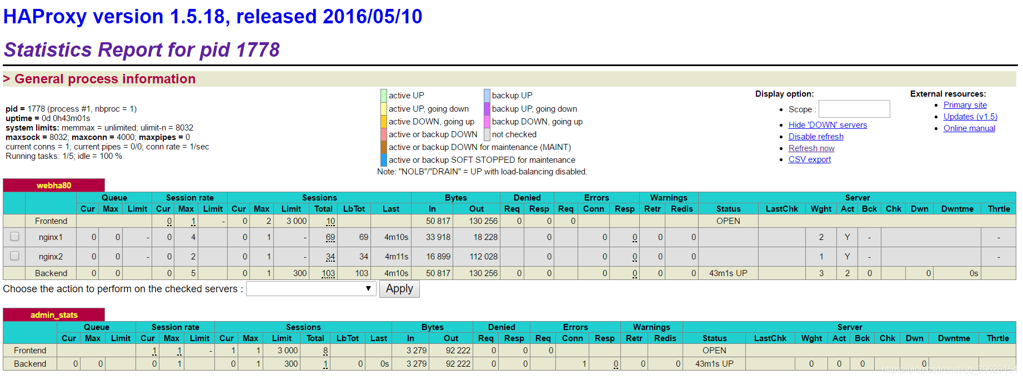Viewport: 1023px width, 380px height.
Task: Click the backup UP, going down swatch
Action: 487,109
